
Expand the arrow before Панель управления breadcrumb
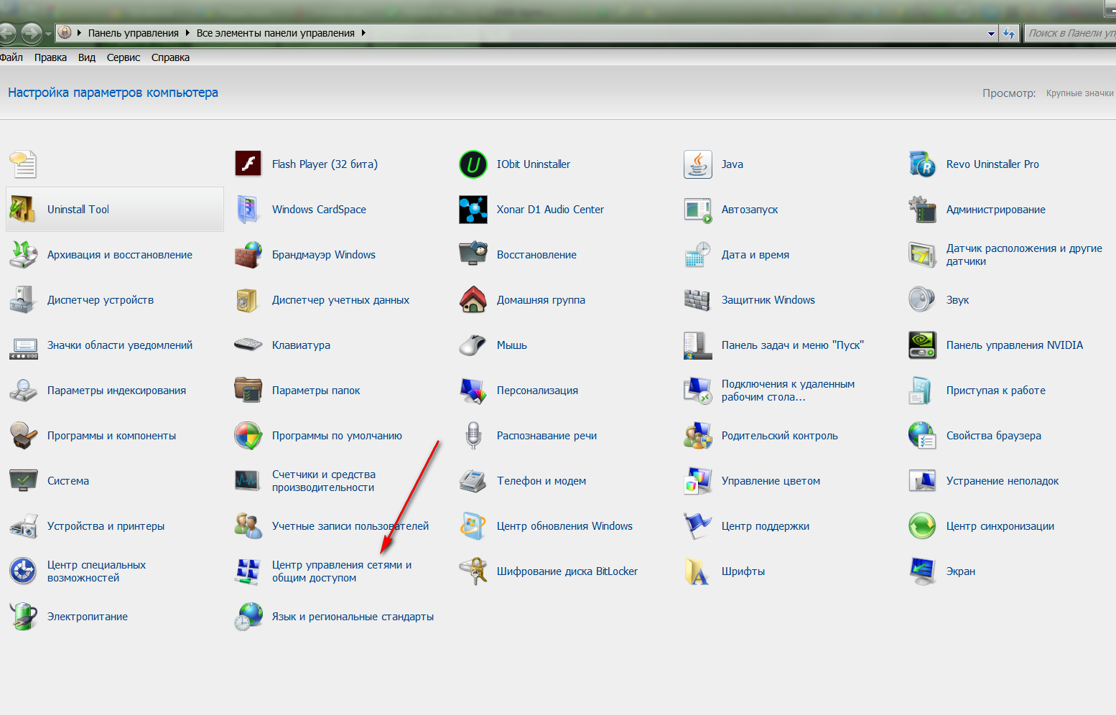79,33
